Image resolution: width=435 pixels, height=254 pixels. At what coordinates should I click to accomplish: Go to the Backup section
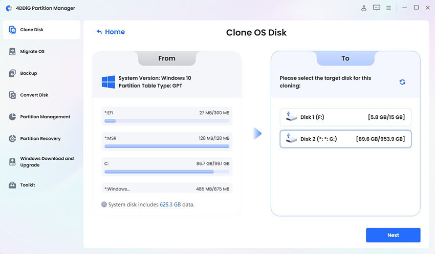[x=28, y=73]
